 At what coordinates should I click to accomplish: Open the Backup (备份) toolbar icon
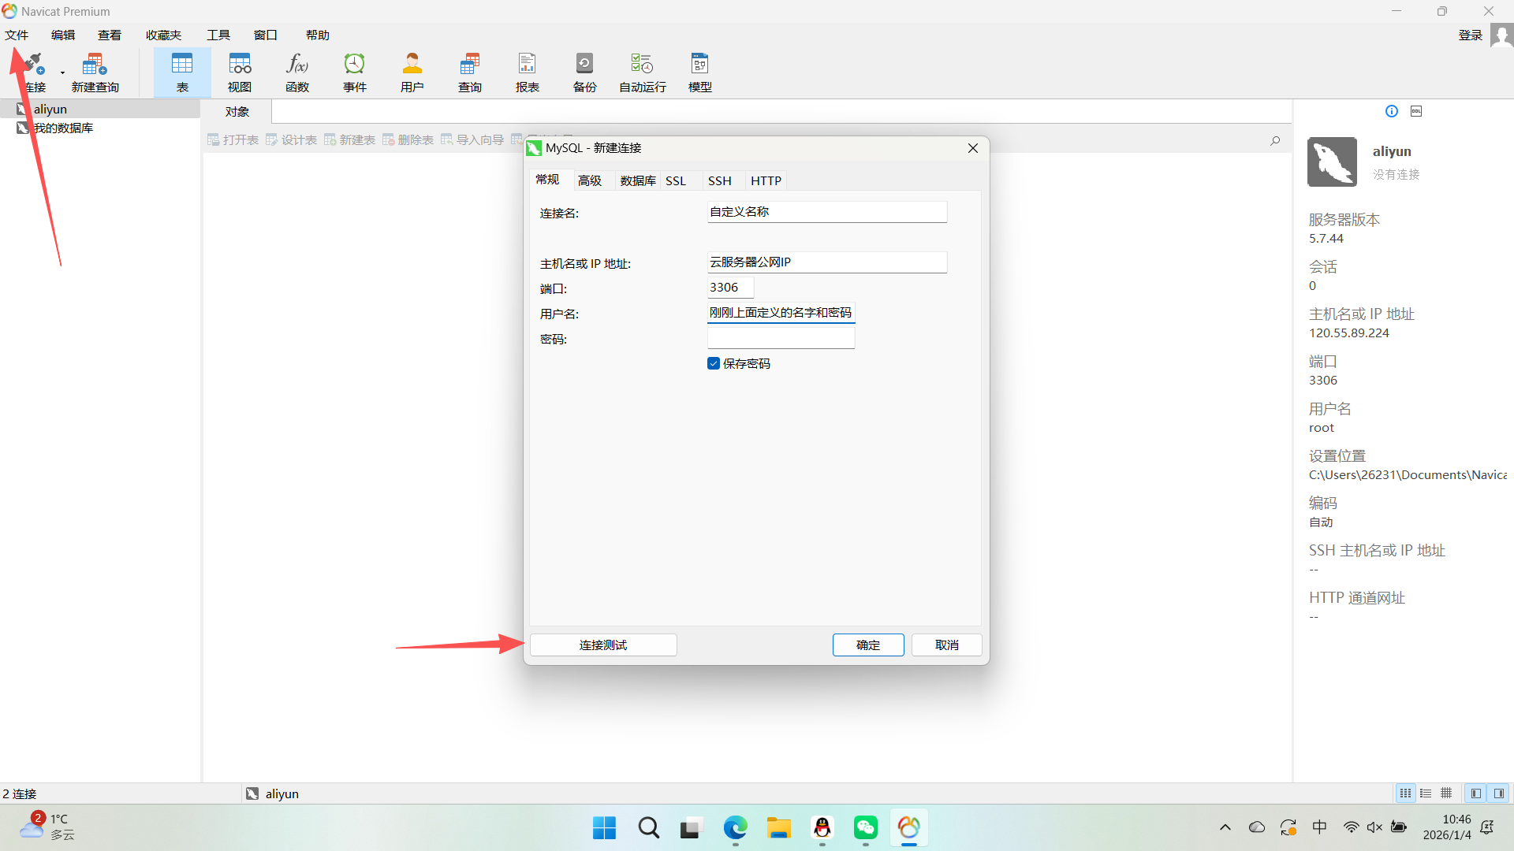click(584, 71)
